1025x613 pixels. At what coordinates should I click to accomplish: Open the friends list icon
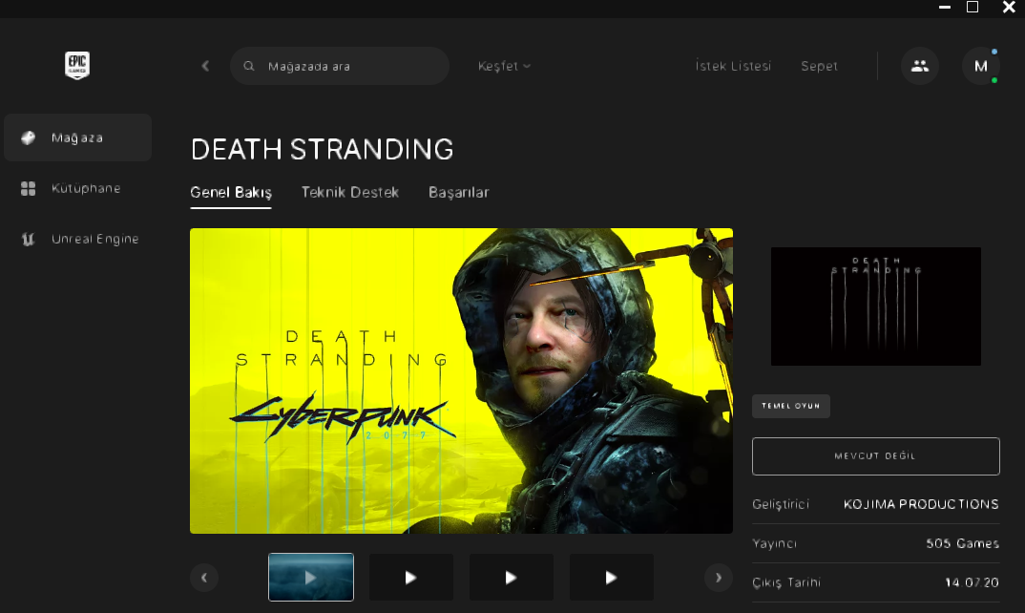pos(920,66)
